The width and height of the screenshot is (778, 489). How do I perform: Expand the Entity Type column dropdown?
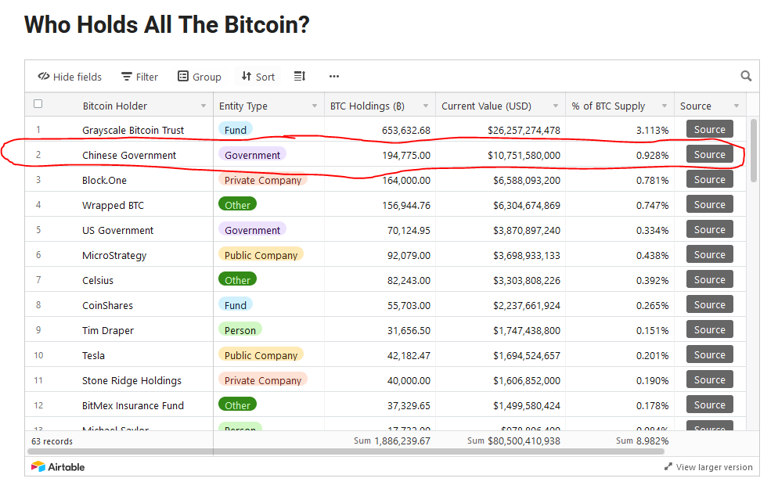pos(315,106)
